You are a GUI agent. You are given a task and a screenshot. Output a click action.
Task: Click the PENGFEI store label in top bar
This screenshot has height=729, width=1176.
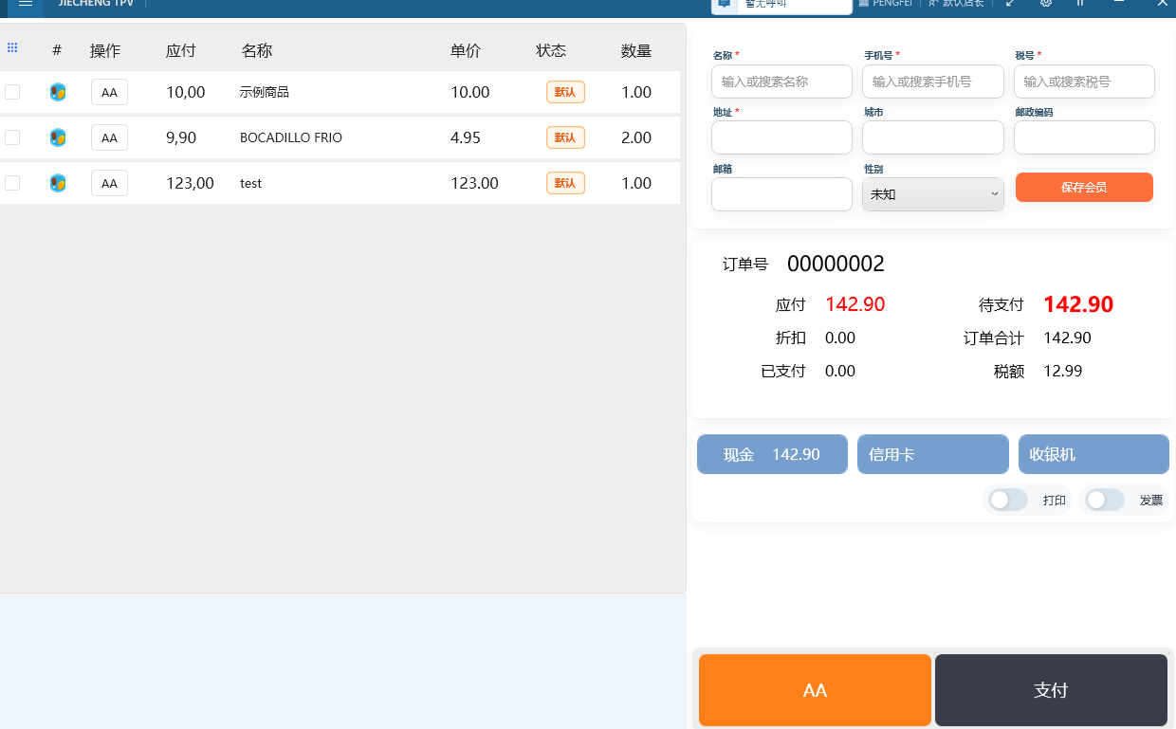[x=886, y=4]
